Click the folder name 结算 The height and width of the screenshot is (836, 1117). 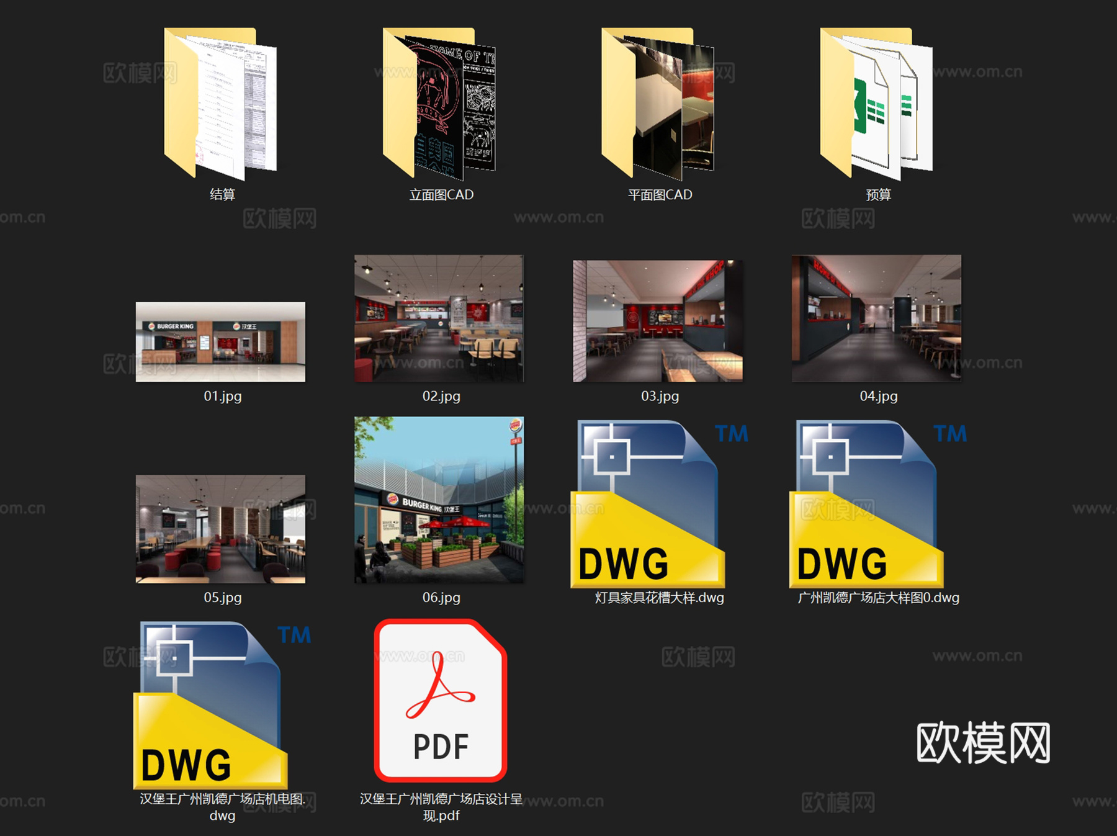pyautogui.click(x=222, y=195)
